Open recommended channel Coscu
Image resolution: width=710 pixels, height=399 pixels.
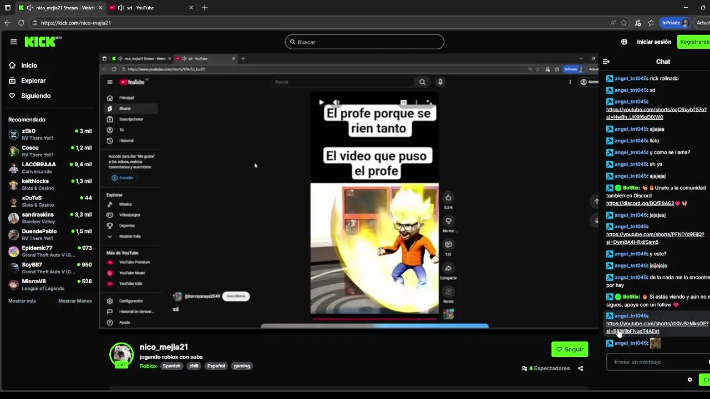50,151
